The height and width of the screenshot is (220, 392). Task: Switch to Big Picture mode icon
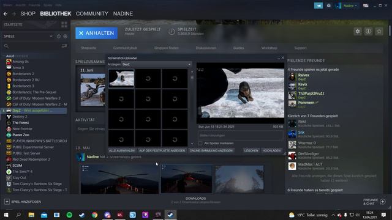click(366, 5)
